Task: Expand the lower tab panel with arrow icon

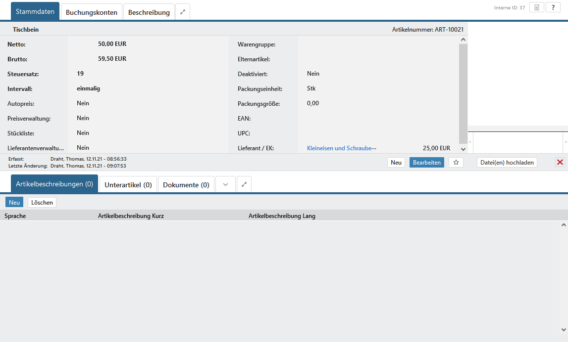Action: 244,184
